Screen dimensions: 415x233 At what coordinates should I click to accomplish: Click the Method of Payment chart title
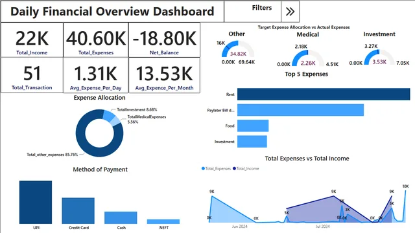(x=100, y=170)
